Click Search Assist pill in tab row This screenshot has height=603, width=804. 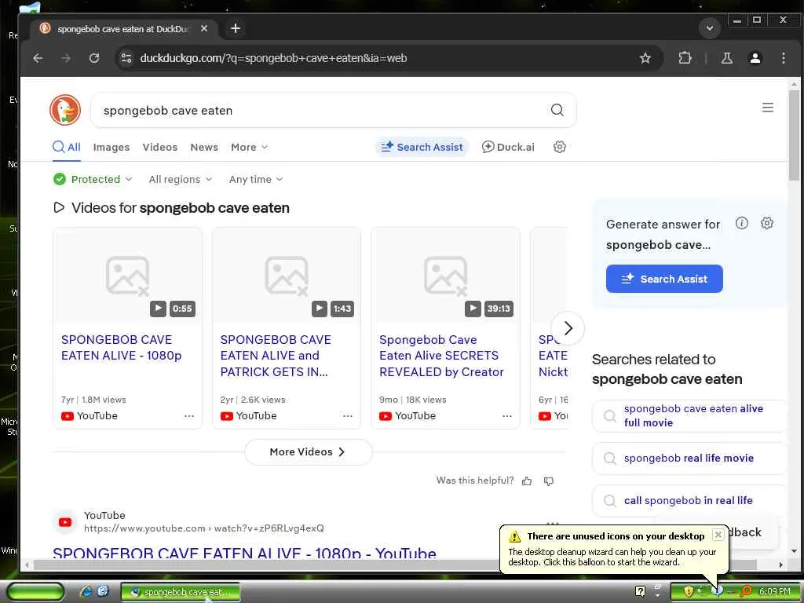pos(422,147)
